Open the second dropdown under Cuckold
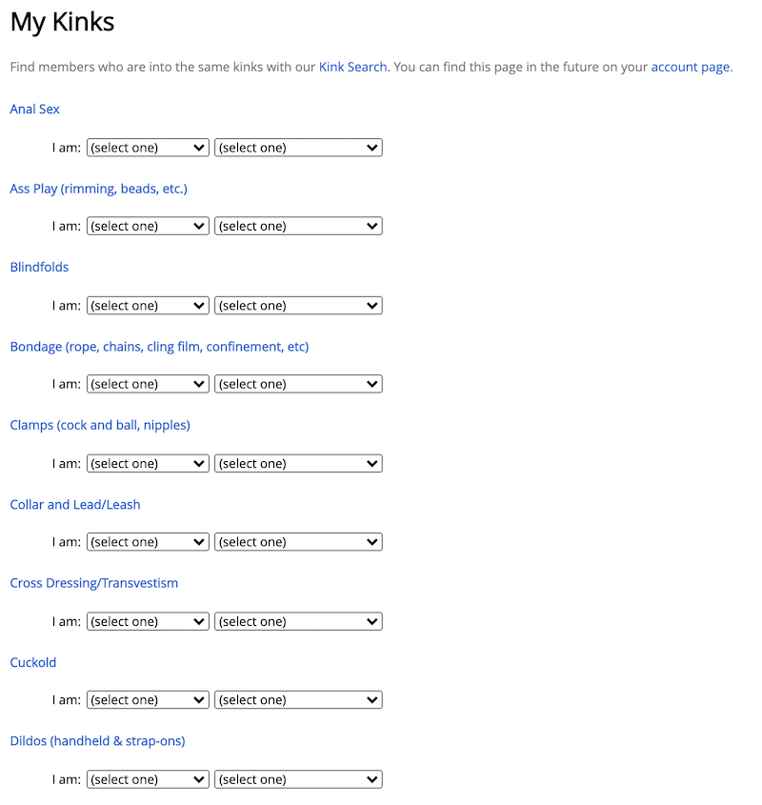Viewport: 762px width, 805px height. (x=298, y=700)
